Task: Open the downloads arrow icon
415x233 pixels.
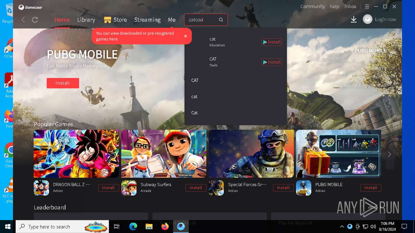Action: (354, 20)
